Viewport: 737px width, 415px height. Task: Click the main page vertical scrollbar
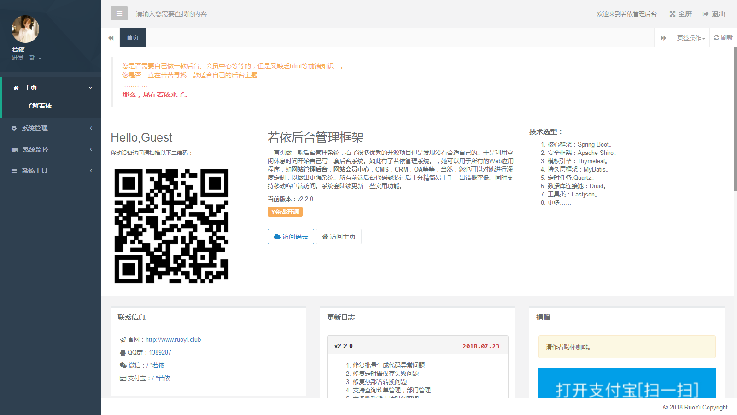pos(735,119)
